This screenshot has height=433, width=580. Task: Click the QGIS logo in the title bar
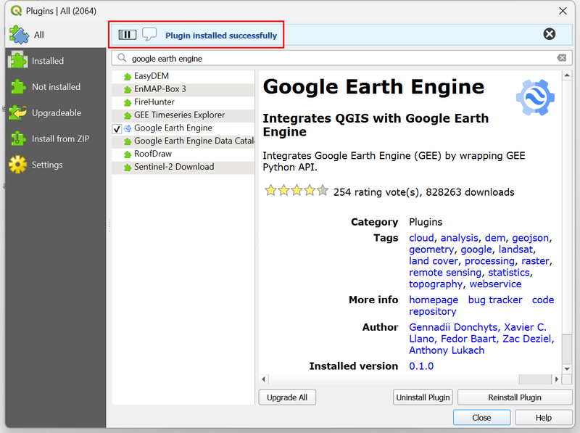(x=16, y=11)
